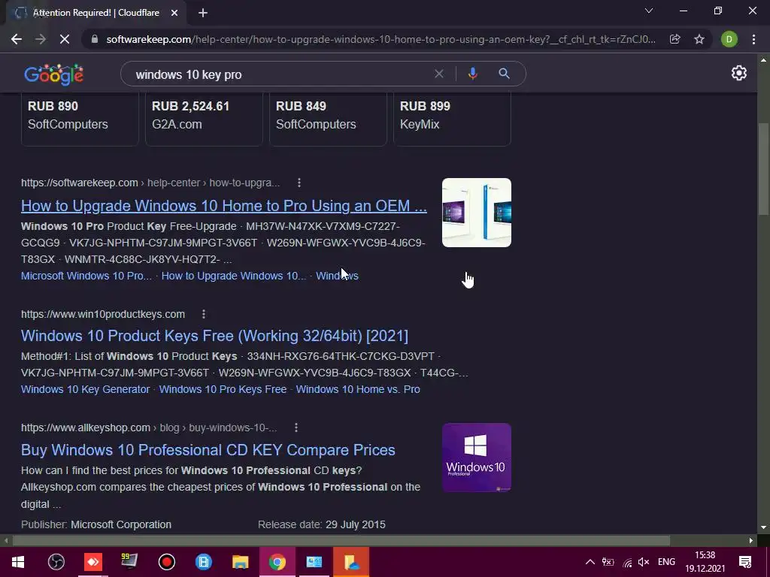View site info via lock icon
The height and width of the screenshot is (577, 770).
[x=95, y=39]
